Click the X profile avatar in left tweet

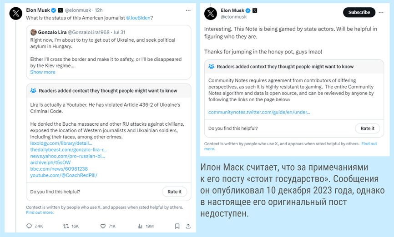tap(15, 13)
